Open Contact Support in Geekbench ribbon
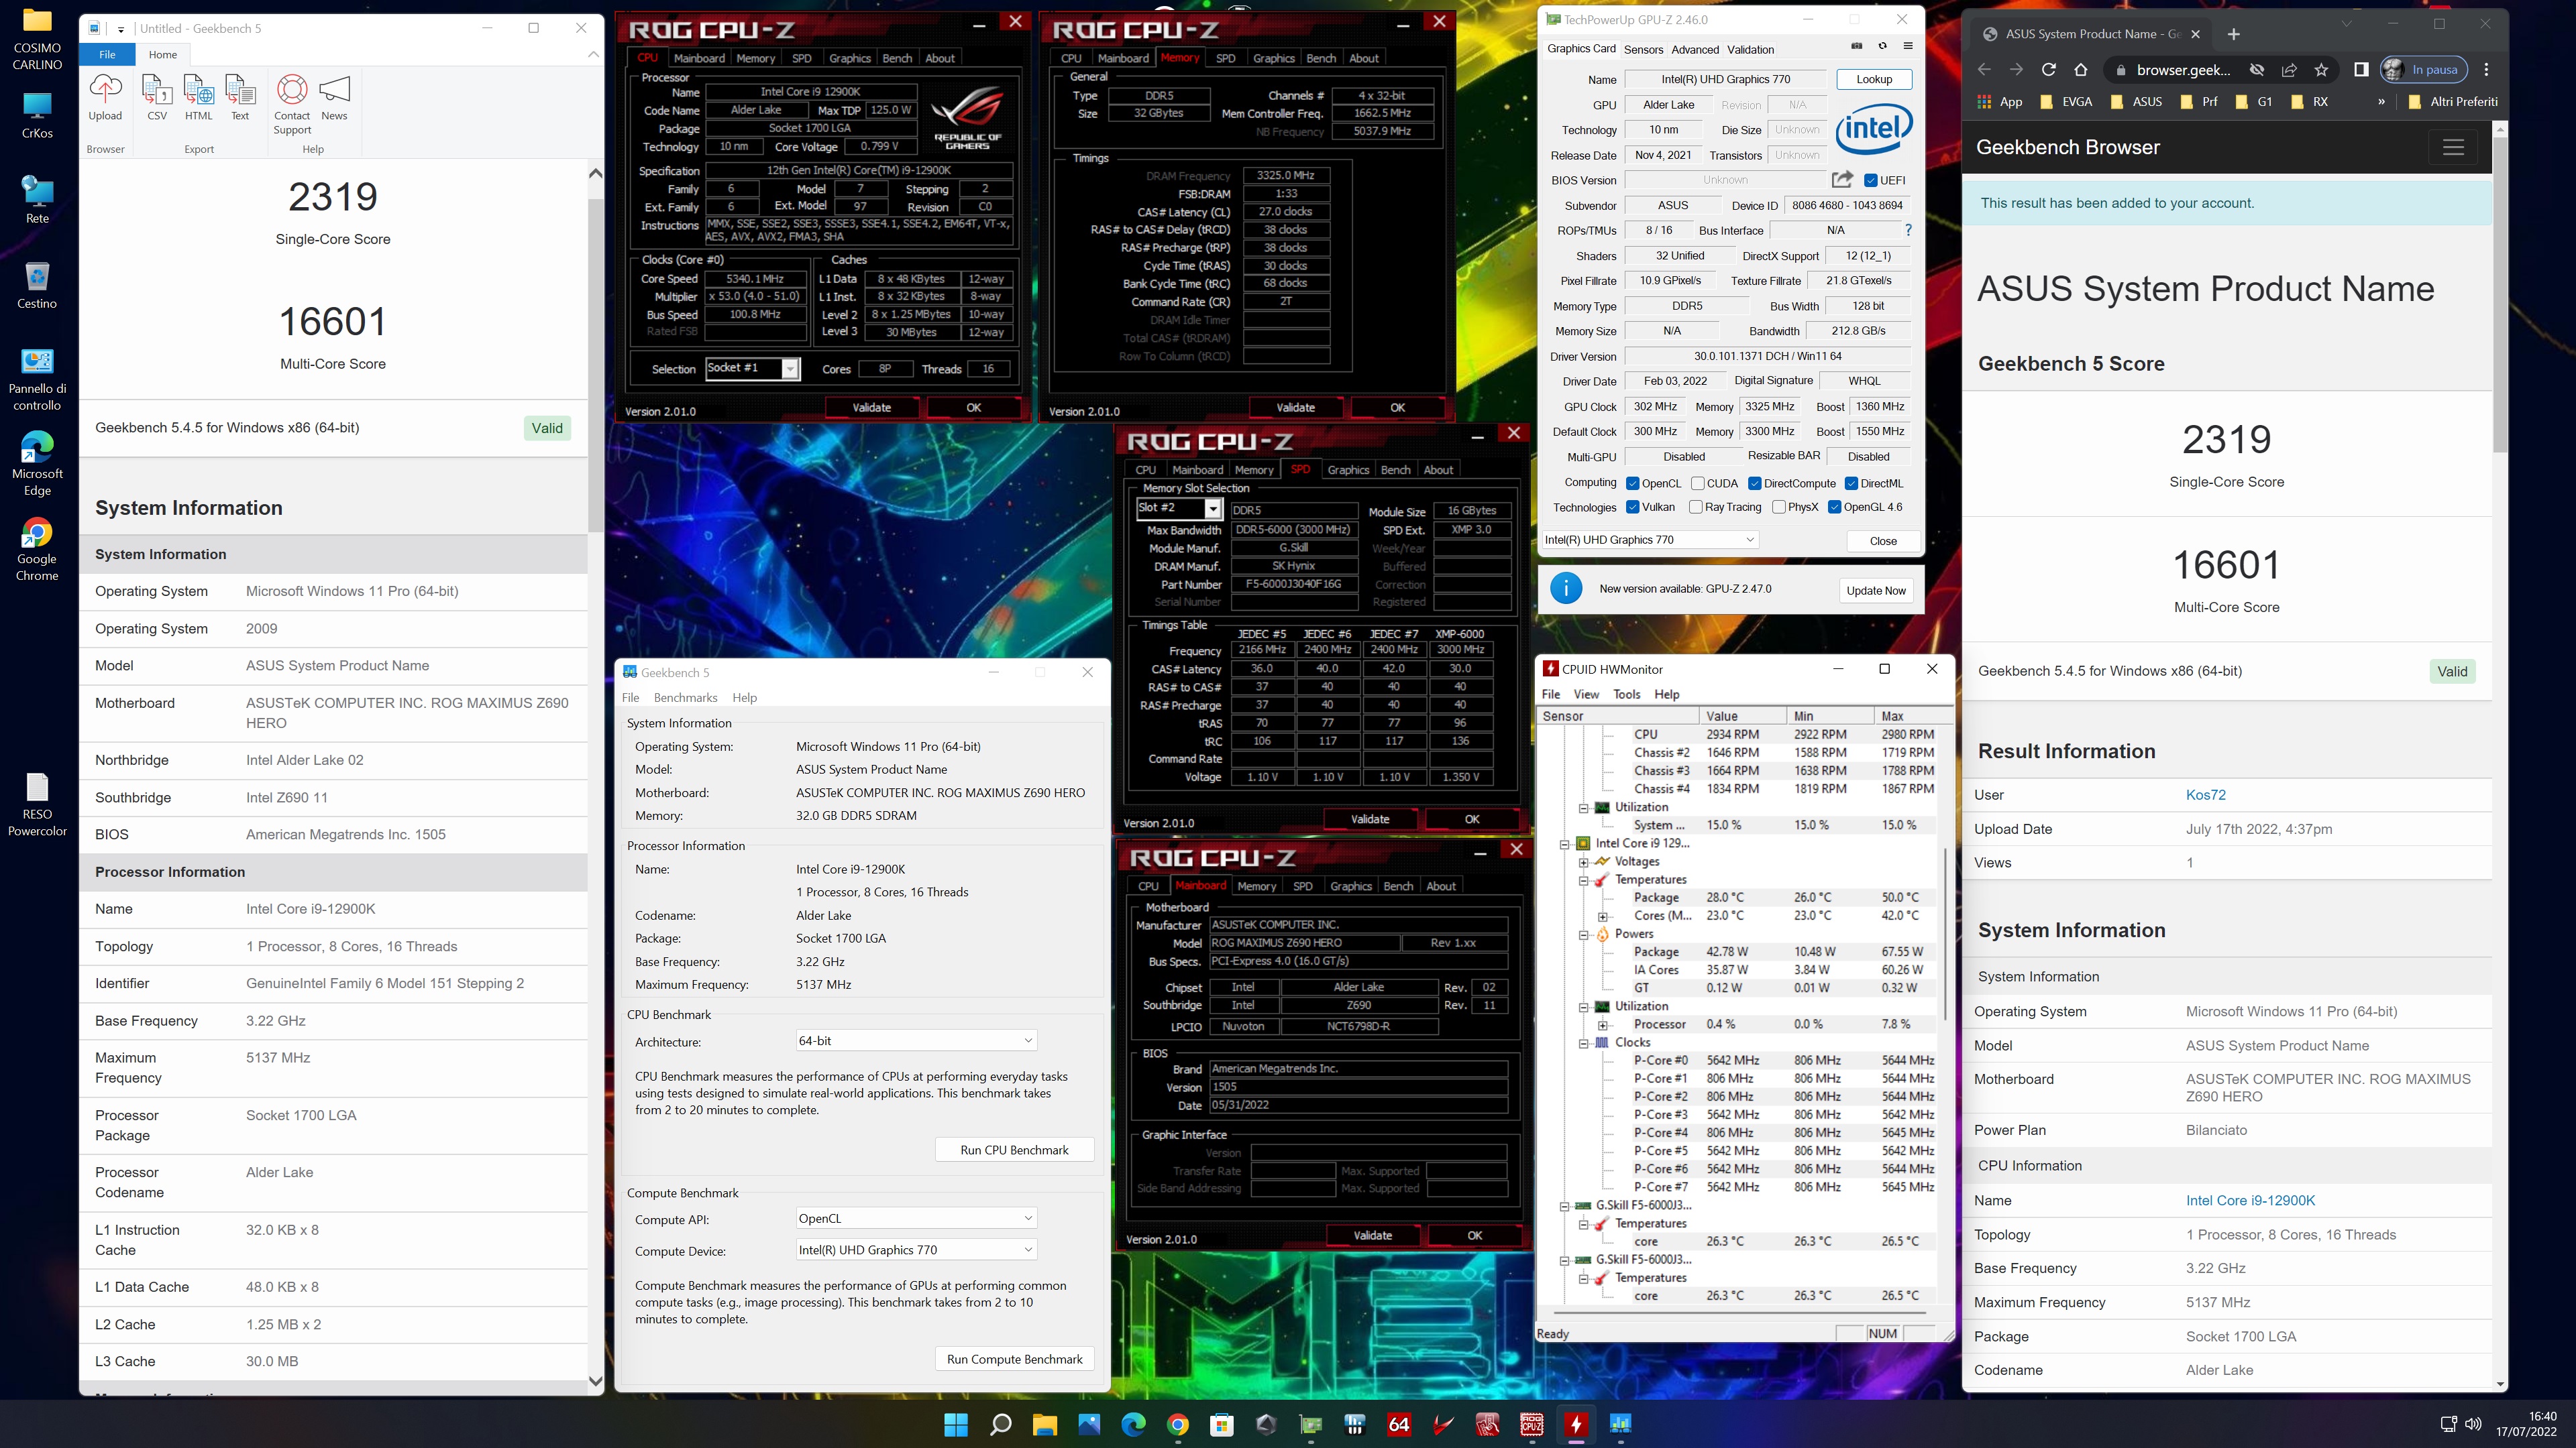 (x=292, y=104)
